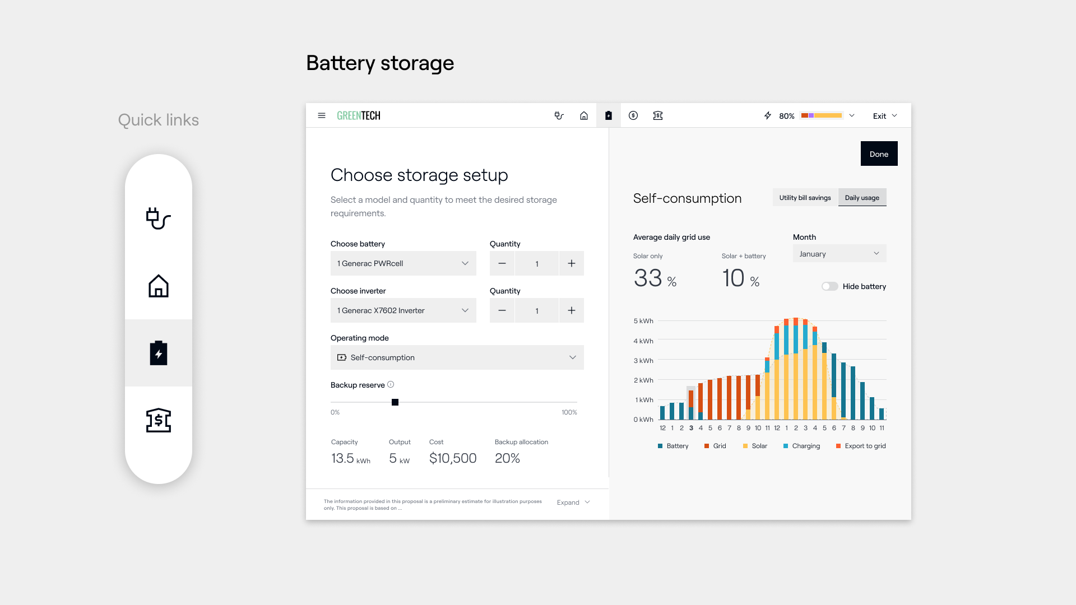Increase battery quantity with plus button
The image size is (1076, 605).
click(571, 263)
